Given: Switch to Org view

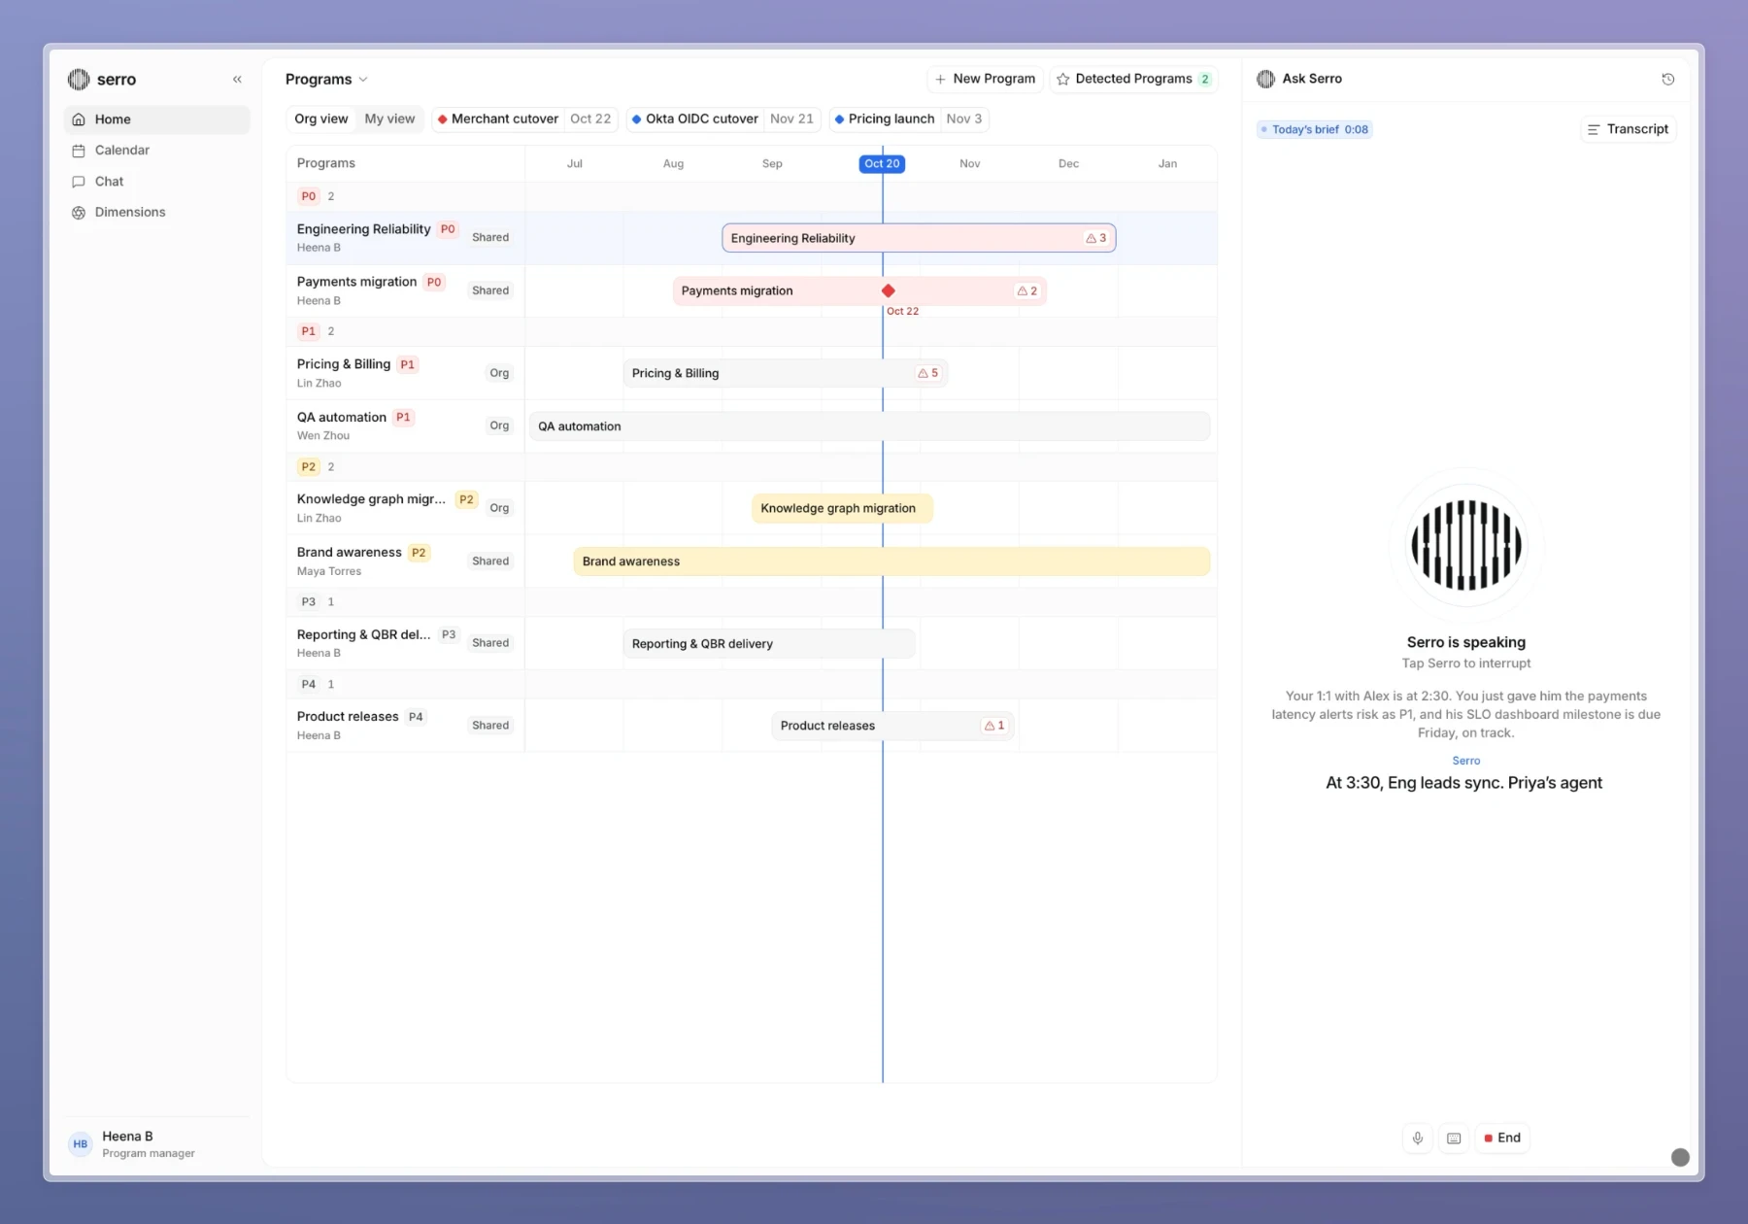Looking at the screenshot, I should (320, 119).
